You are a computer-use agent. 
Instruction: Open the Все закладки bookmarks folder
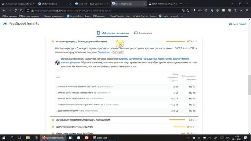click(x=9, y=16)
